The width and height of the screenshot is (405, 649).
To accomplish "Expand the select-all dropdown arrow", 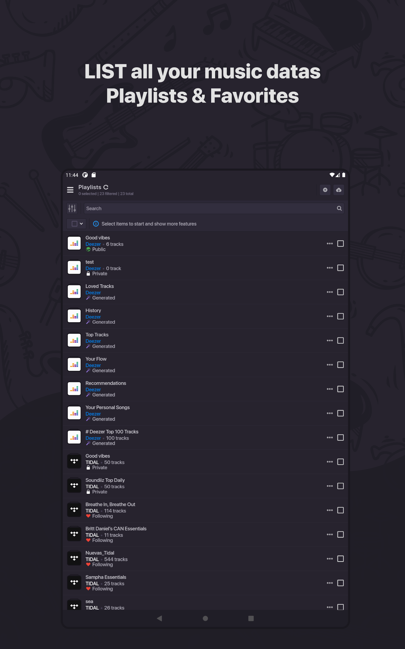I will [x=81, y=224].
